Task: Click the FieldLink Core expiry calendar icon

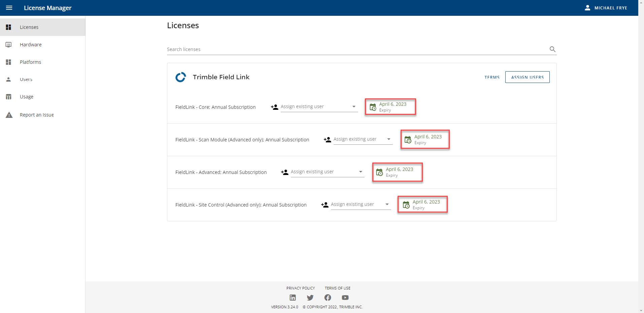Action: [373, 106]
